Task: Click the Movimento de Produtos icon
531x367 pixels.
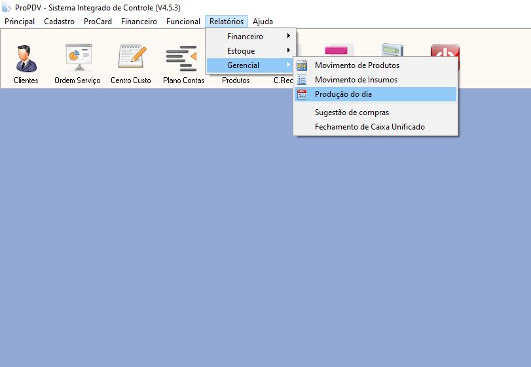Action: (302, 65)
